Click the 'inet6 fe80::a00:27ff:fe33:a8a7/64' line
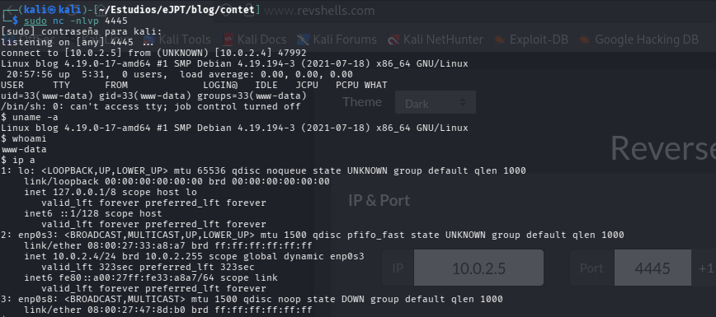716x317 pixels. click(x=151, y=277)
